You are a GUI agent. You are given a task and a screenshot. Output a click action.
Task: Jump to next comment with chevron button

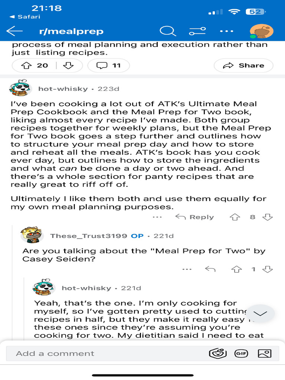pos(260,314)
